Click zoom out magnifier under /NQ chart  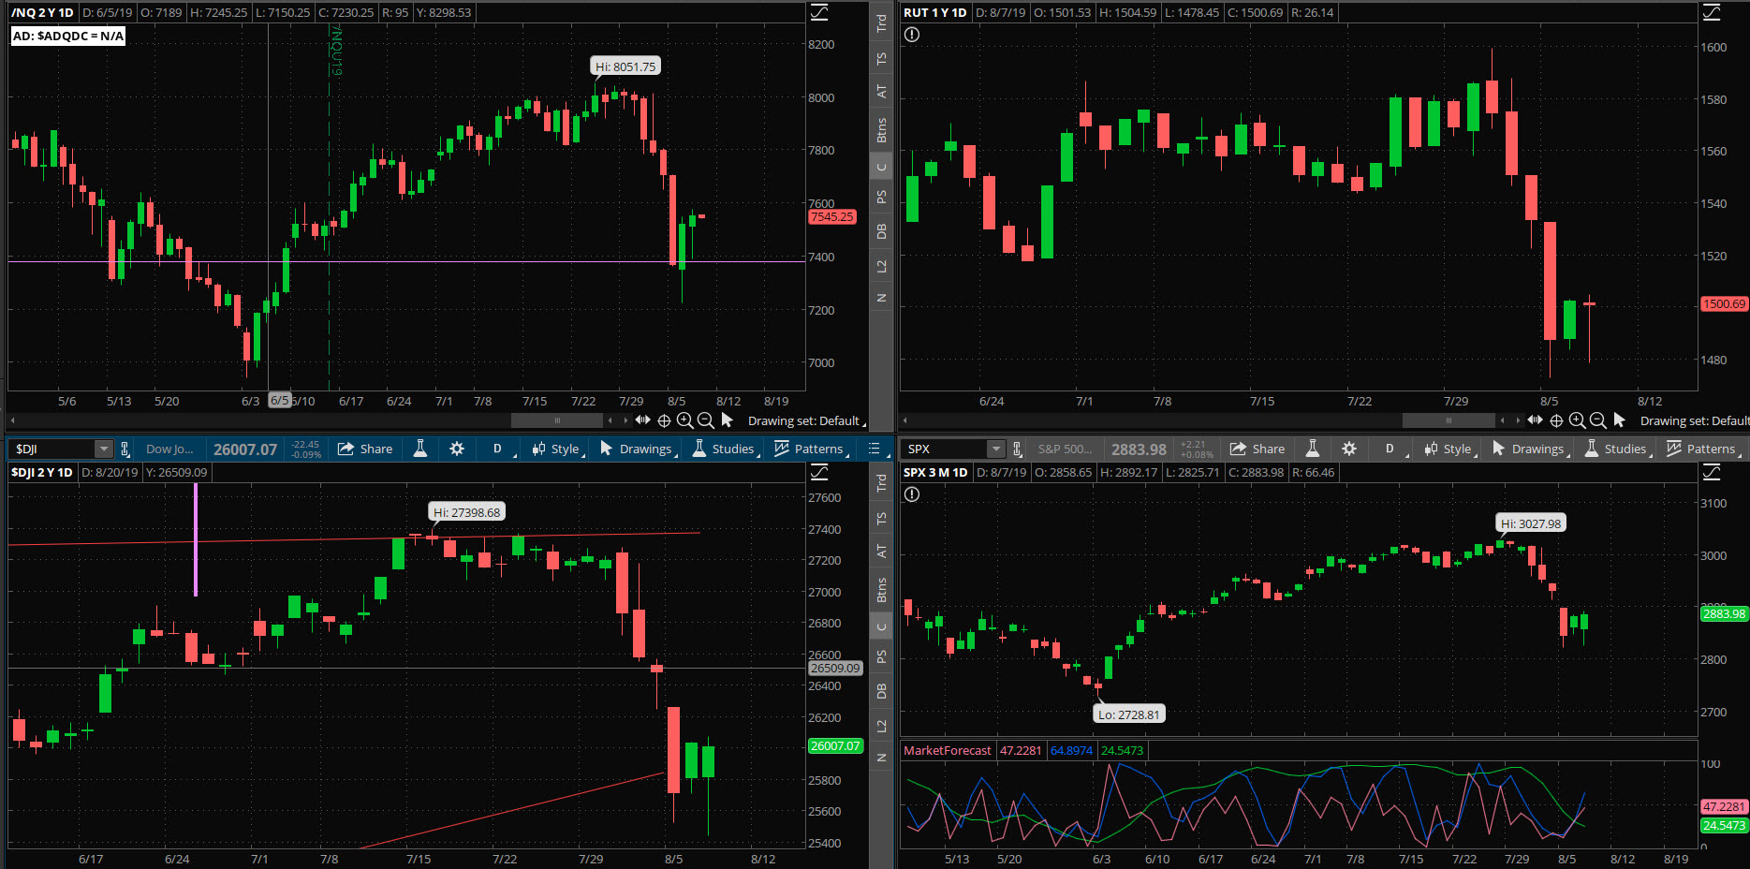(705, 420)
